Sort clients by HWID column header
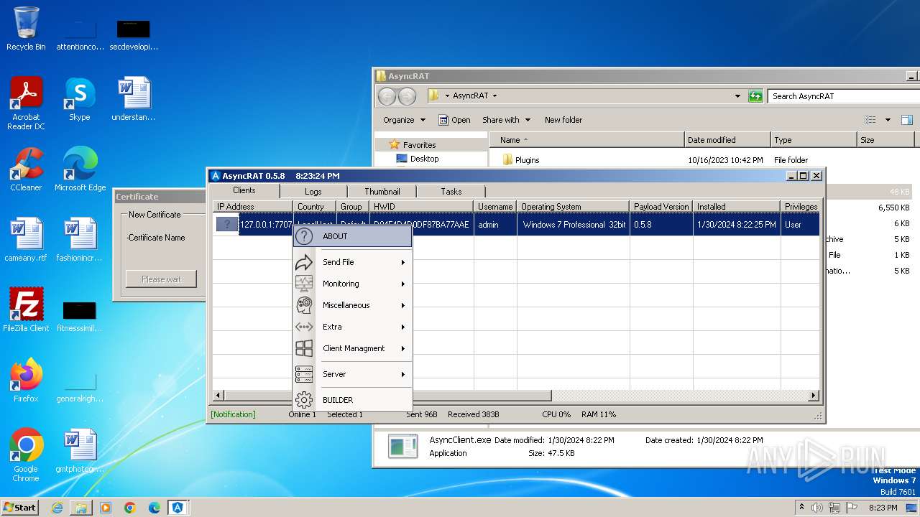 tap(421, 207)
